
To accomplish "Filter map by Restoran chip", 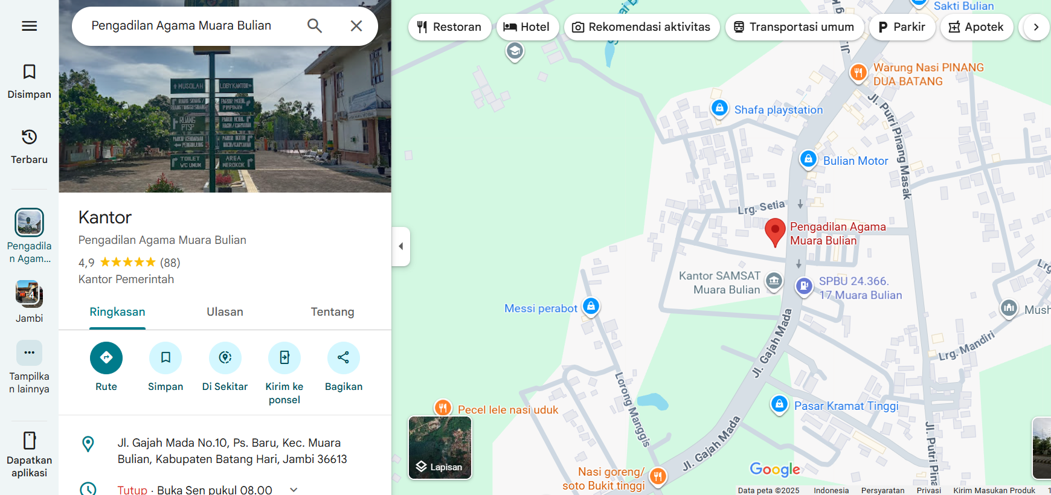I will click(449, 27).
